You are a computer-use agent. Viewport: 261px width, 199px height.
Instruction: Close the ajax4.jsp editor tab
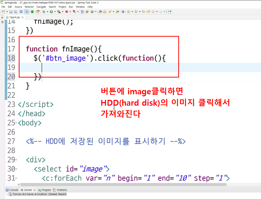pyautogui.click(x=22, y=17)
